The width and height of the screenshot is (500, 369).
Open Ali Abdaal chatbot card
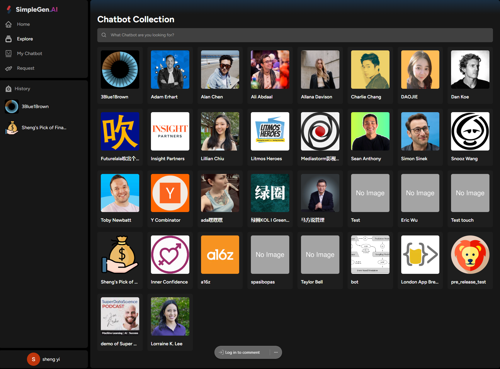pyautogui.click(x=270, y=75)
